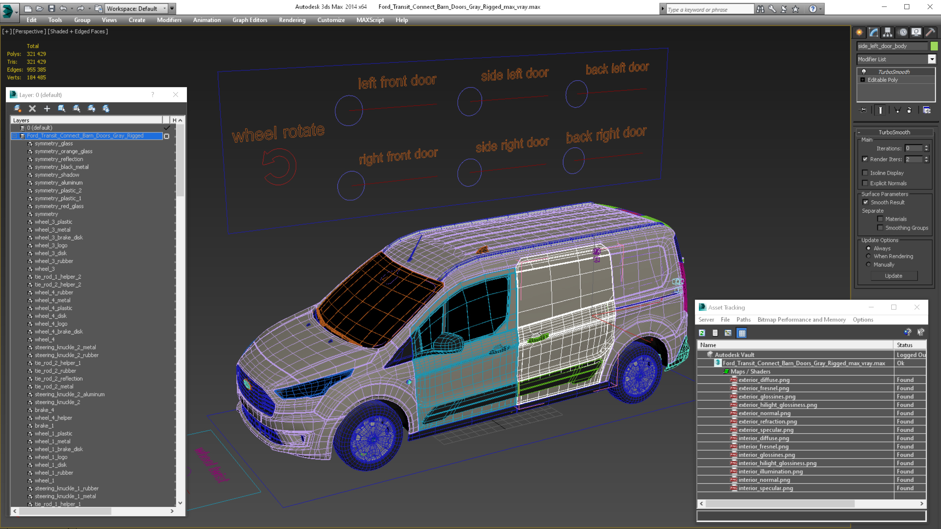The height and width of the screenshot is (529, 941).
Task: Click Create New Layer icon in Layer dialog
Action: (17, 108)
